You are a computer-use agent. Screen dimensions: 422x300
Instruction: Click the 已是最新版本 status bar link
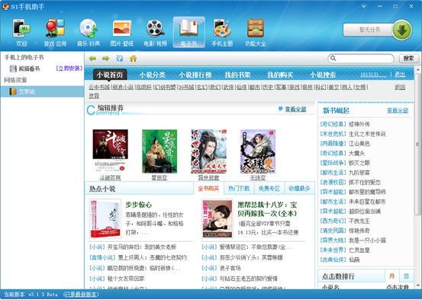(x=81, y=295)
